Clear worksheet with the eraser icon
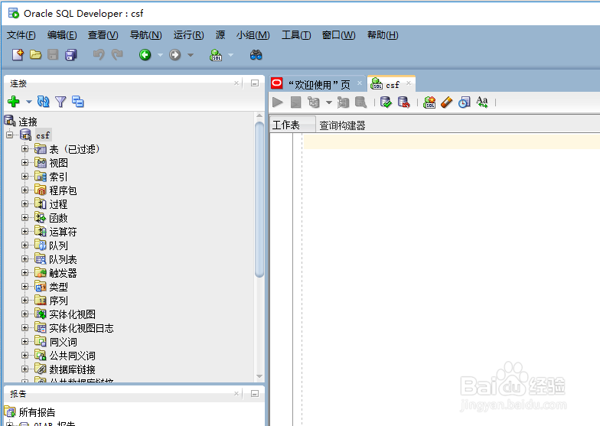The height and width of the screenshot is (426, 600). coord(447,102)
